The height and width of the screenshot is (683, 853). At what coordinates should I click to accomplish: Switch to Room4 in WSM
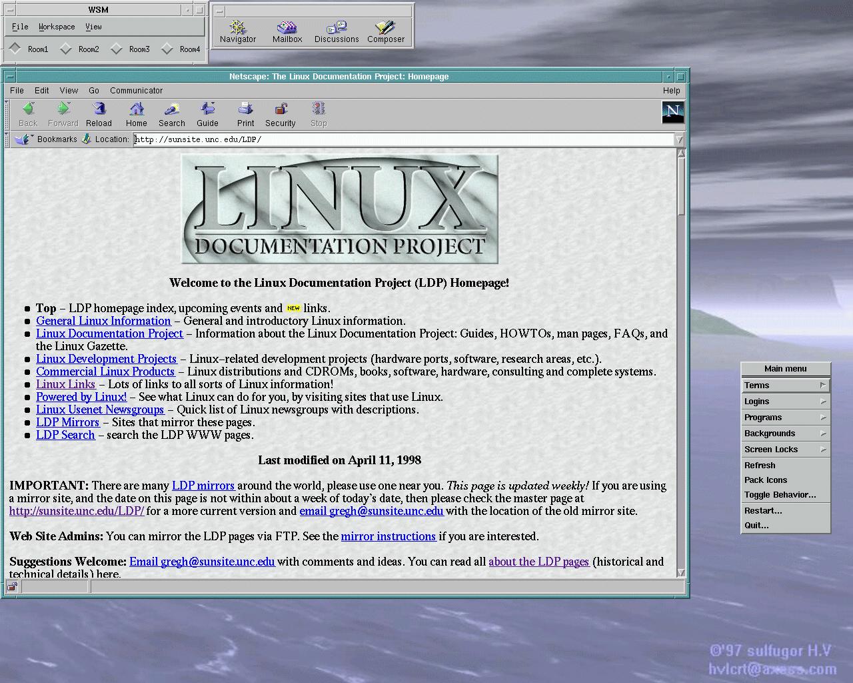[x=167, y=49]
